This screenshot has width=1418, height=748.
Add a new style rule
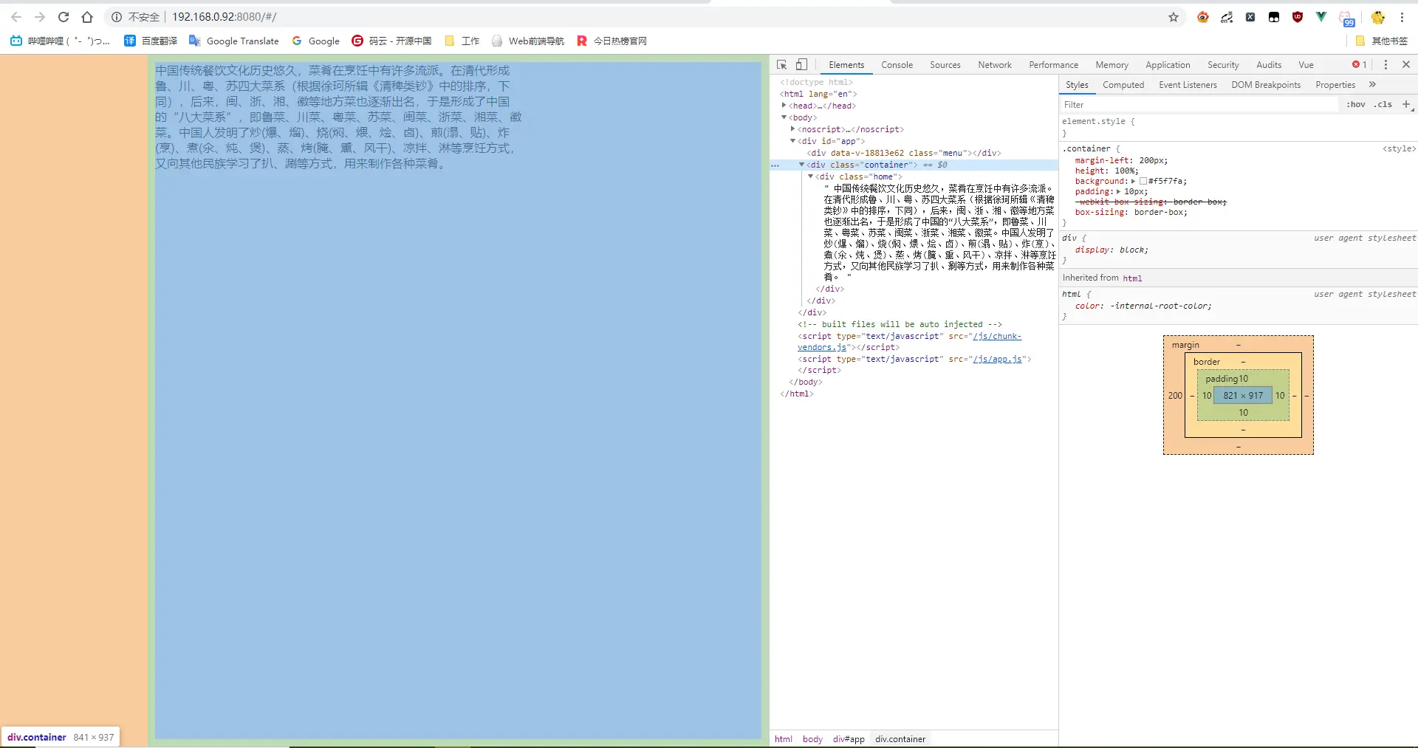tap(1406, 105)
